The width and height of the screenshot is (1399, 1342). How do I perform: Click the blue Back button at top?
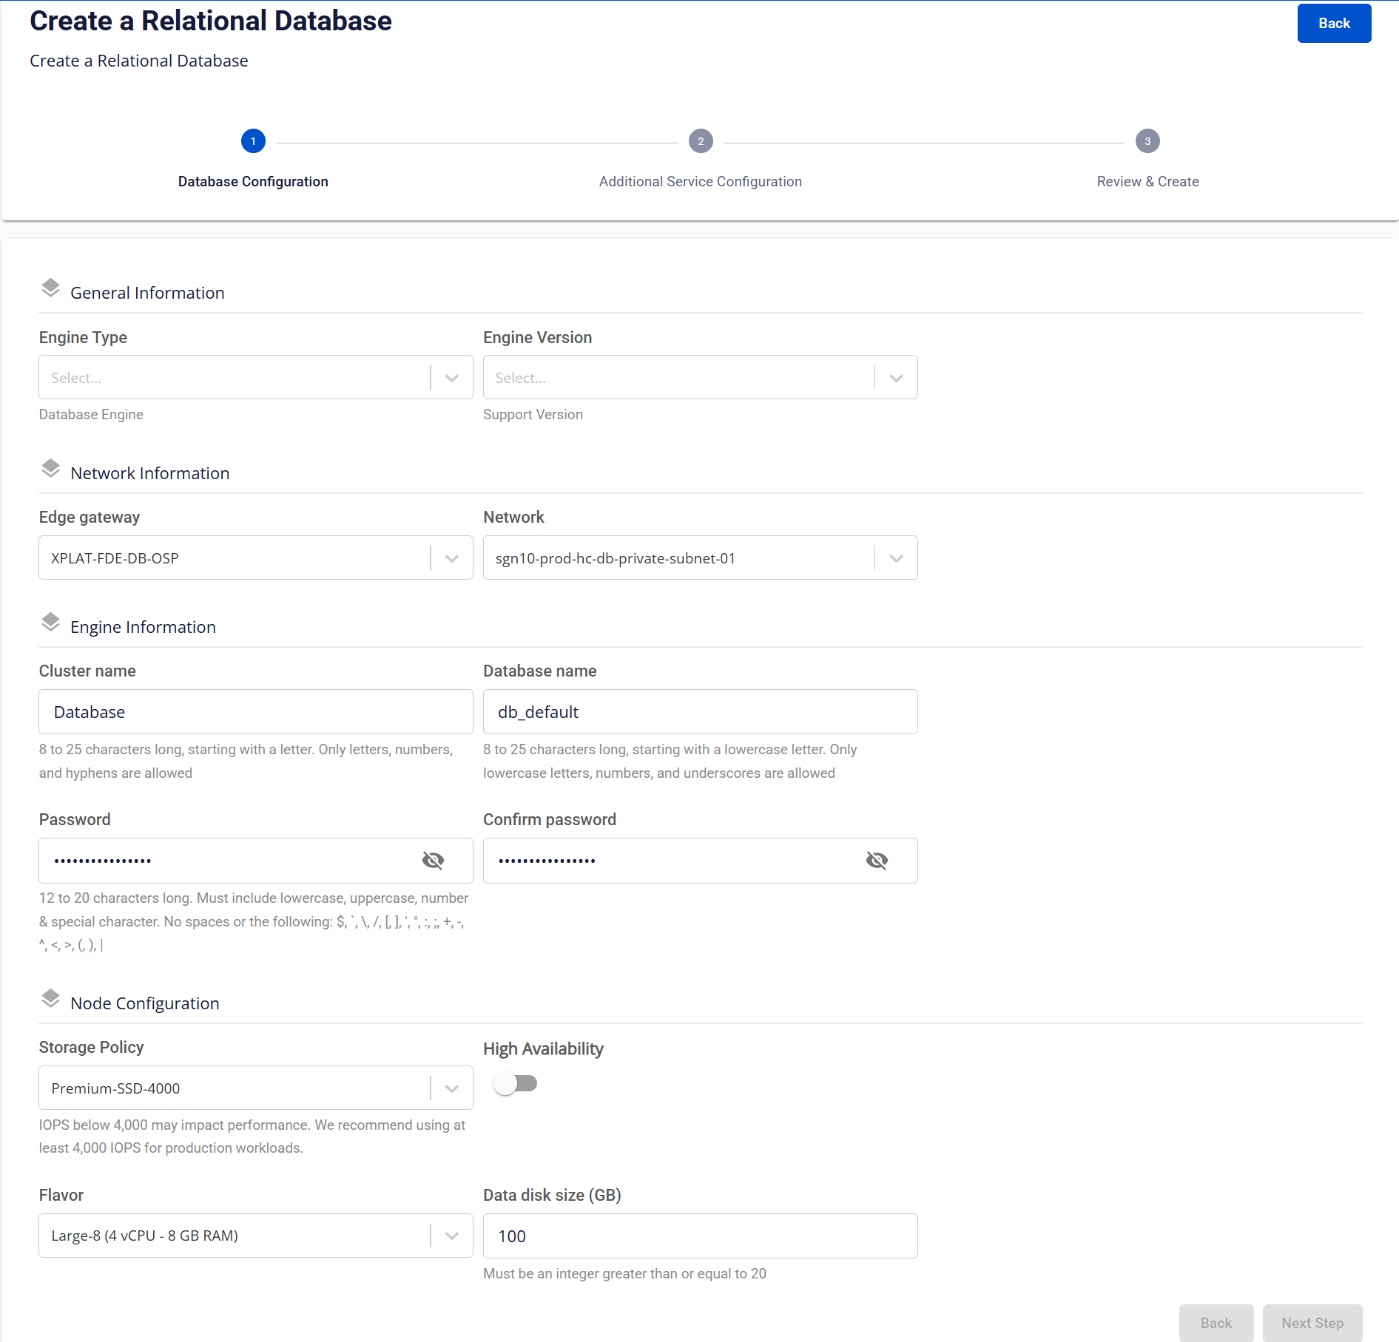(x=1334, y=24)
